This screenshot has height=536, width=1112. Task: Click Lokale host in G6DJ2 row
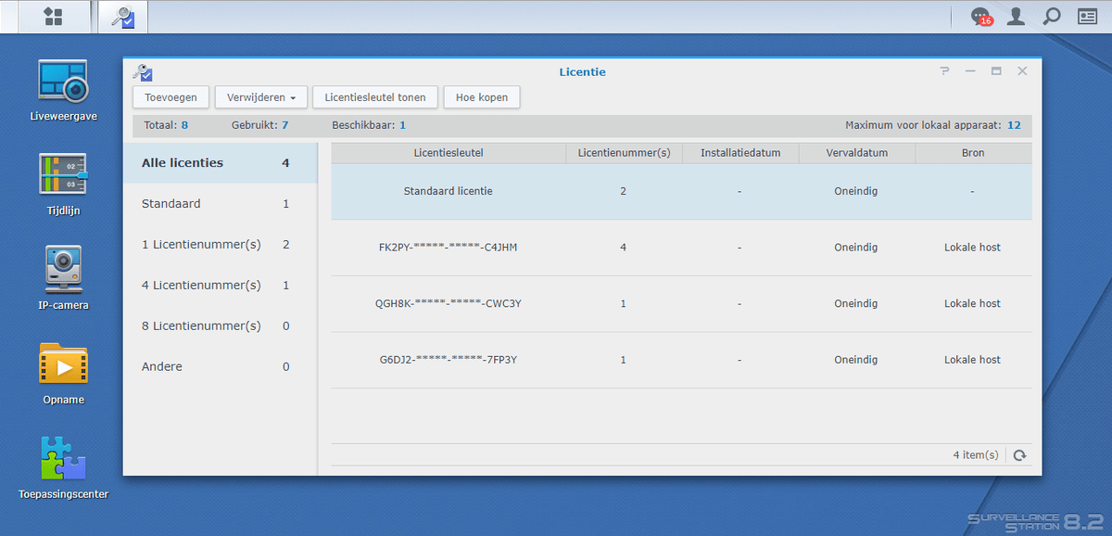click(x=972, y=360)
